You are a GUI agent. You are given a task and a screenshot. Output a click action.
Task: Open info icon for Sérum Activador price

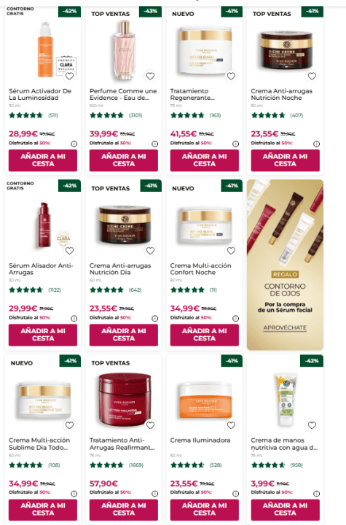[x=74, y=144]
